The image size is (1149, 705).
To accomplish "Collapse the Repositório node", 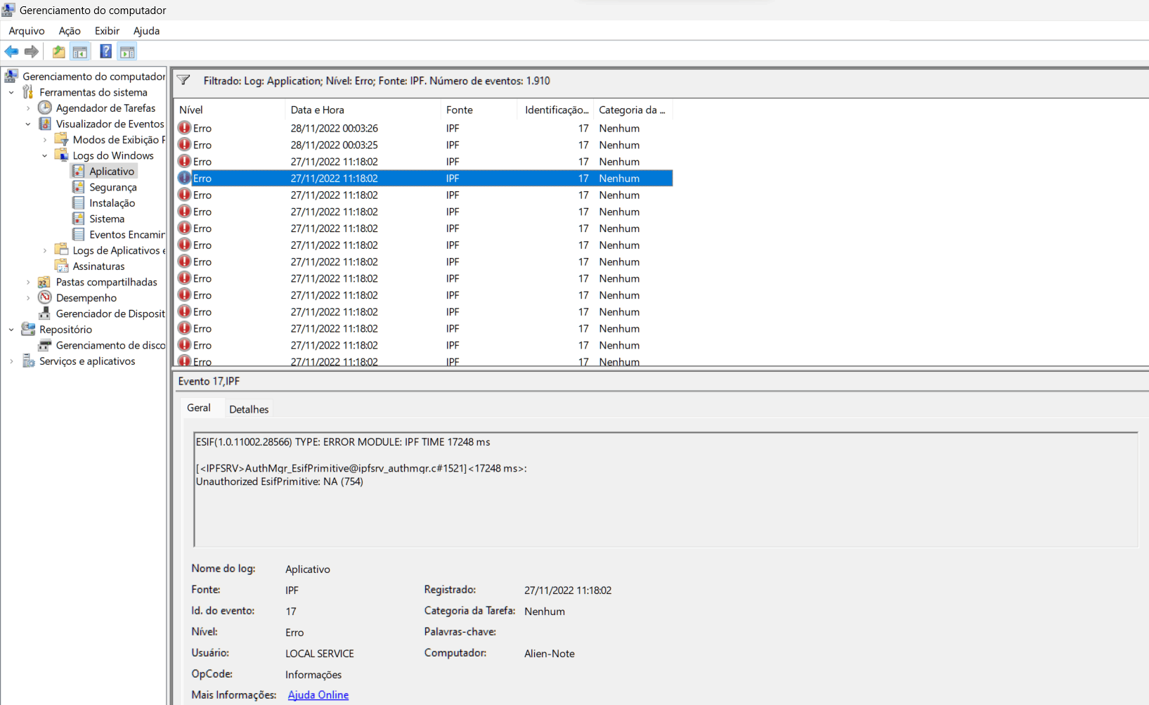I will pos(11,329).
